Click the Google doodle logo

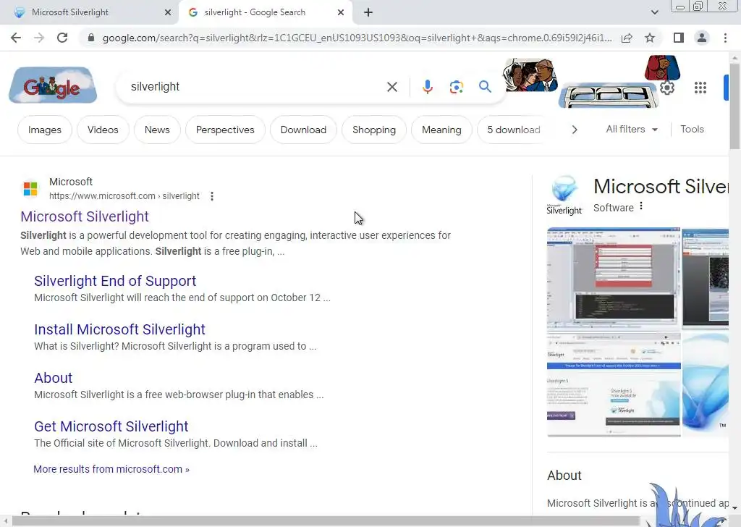pyautogui.click(x=53, y=85)
